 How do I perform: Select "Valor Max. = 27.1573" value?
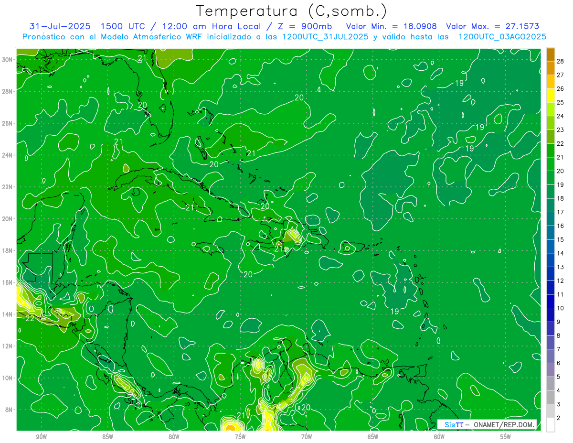(x=493, y=26)
